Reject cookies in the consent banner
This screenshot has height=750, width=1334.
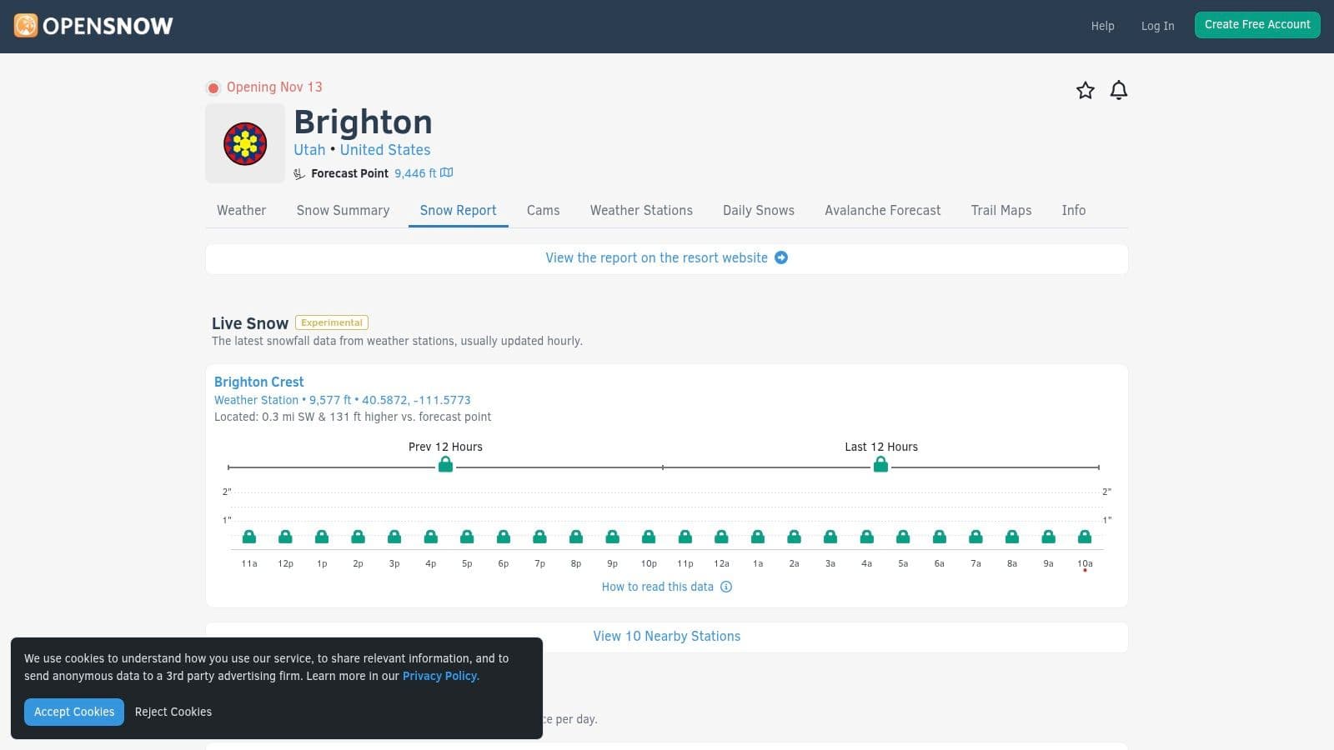pos(173,712)
